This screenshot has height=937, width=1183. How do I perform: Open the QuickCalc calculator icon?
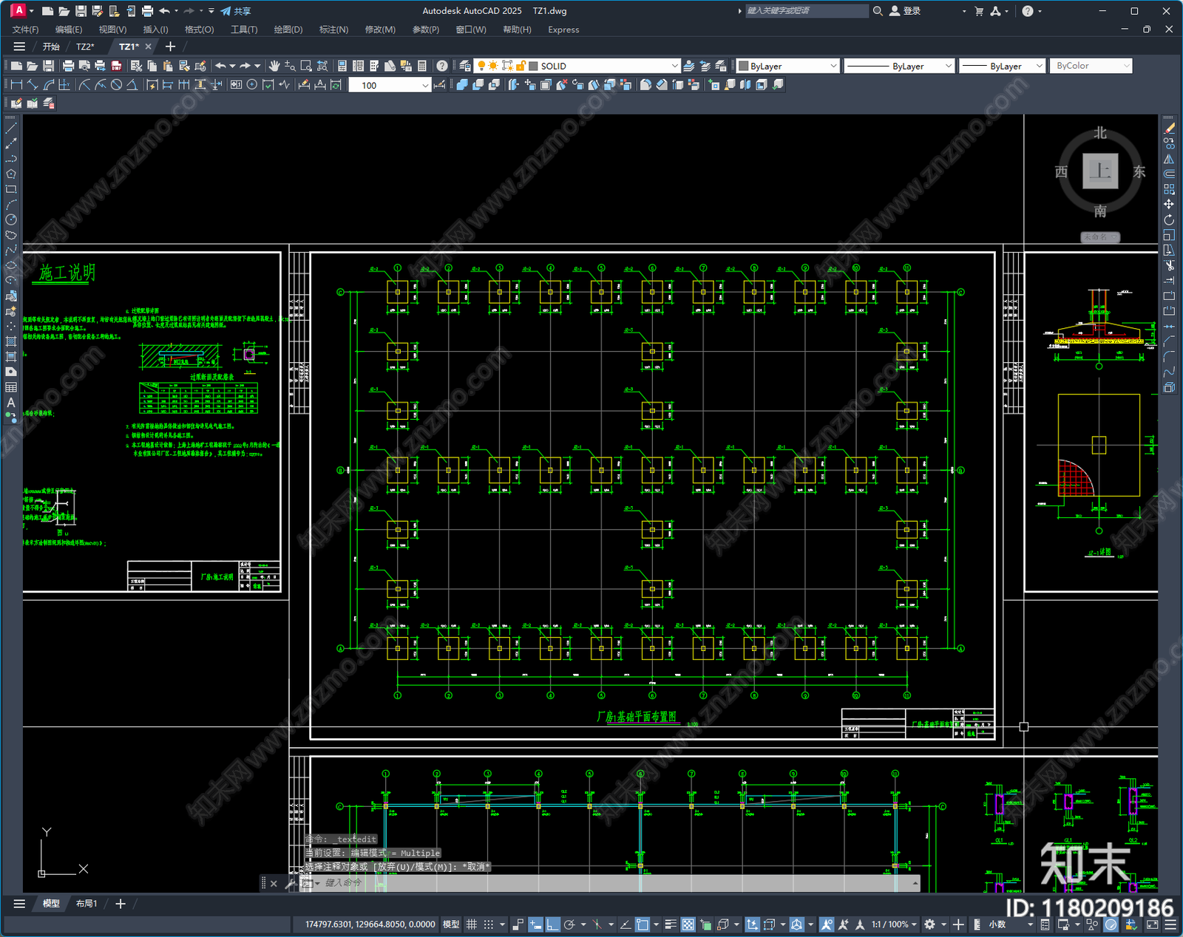click(422, 66)
